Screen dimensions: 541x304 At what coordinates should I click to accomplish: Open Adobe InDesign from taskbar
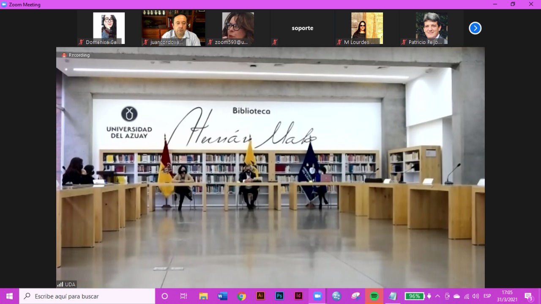298,296
